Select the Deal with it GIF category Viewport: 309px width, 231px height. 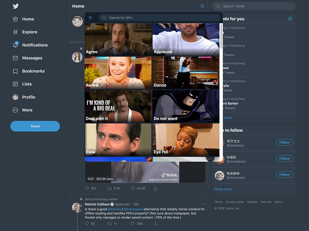(x=118, y=106)
